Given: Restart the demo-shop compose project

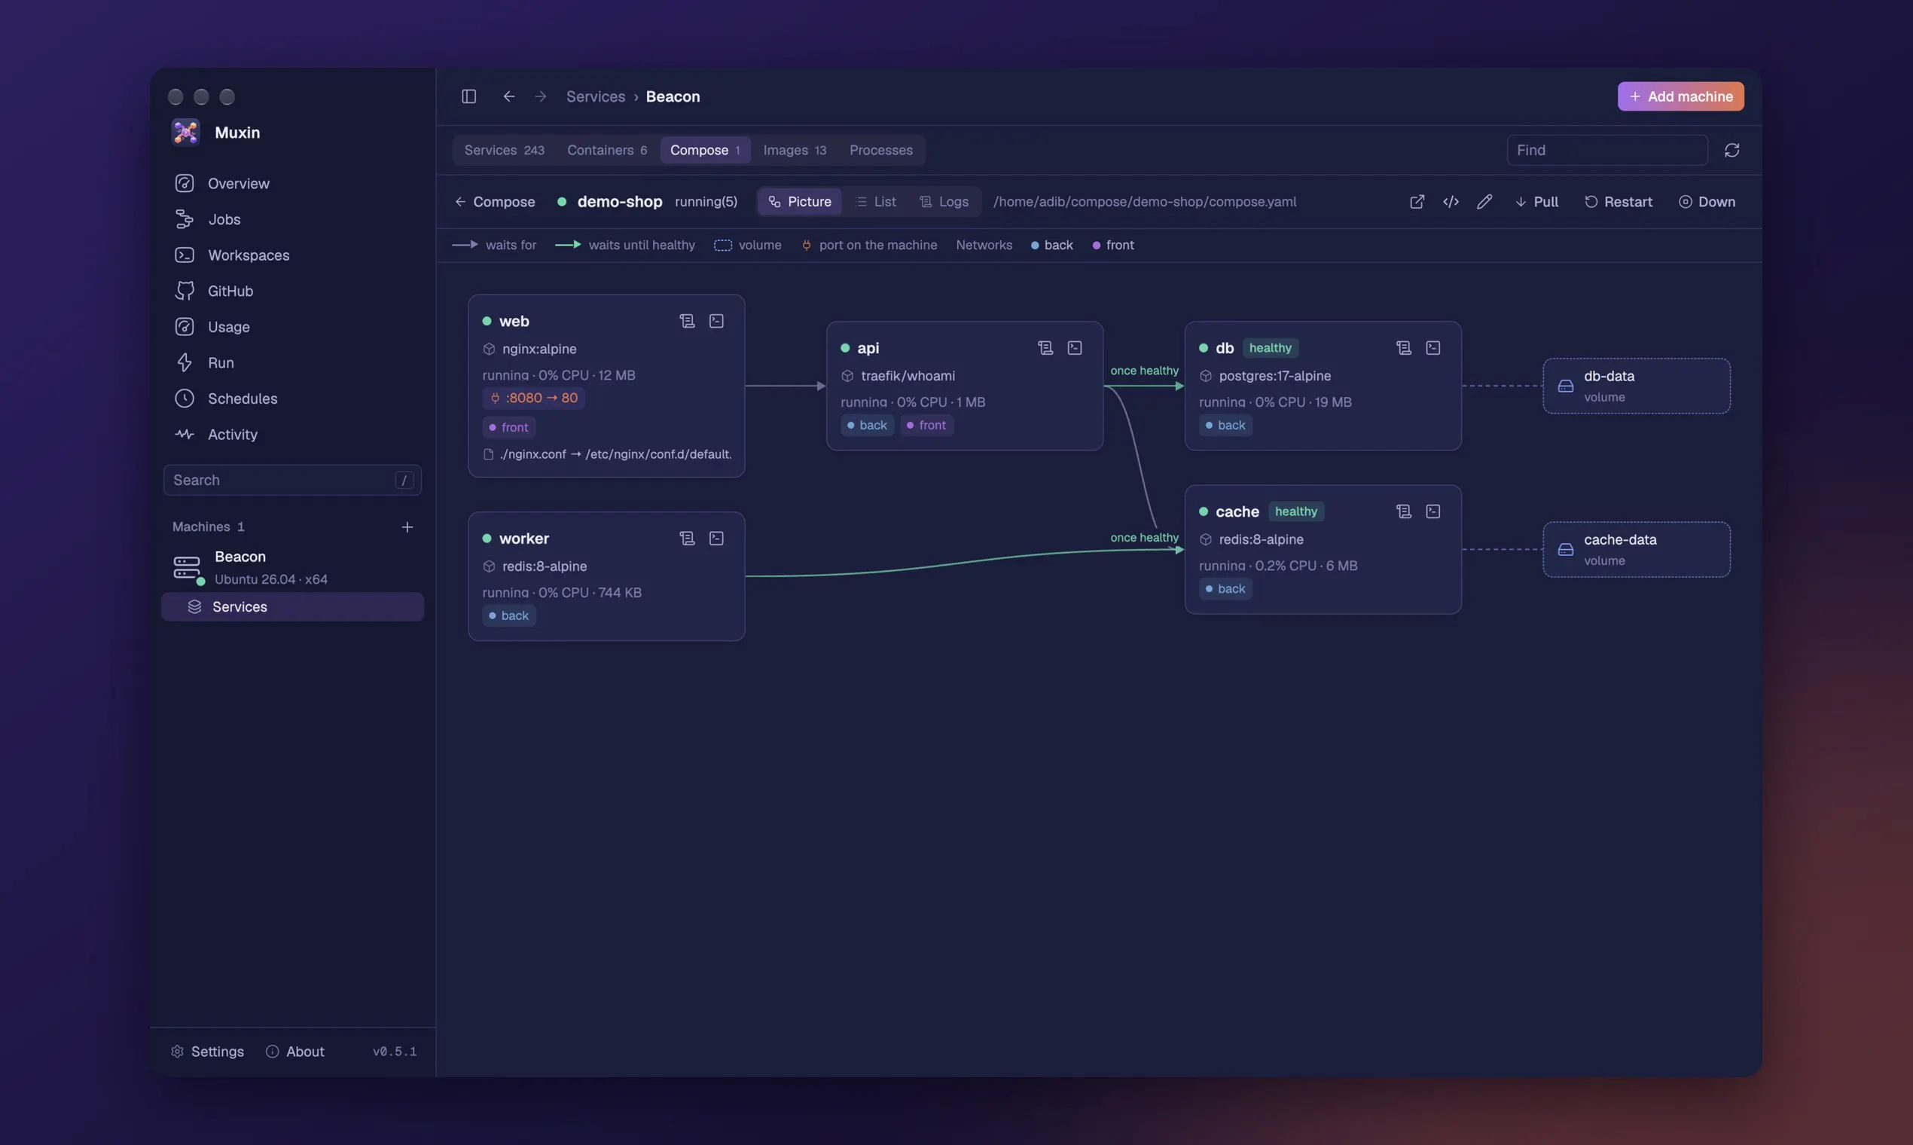Looking at the screenshot, I should point(1618,201).
